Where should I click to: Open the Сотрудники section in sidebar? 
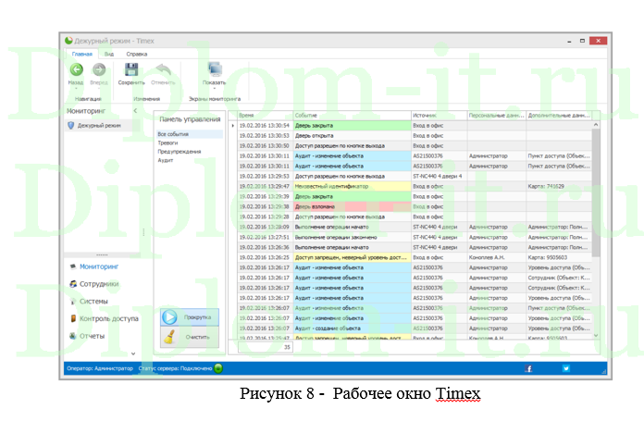point(98,284)
